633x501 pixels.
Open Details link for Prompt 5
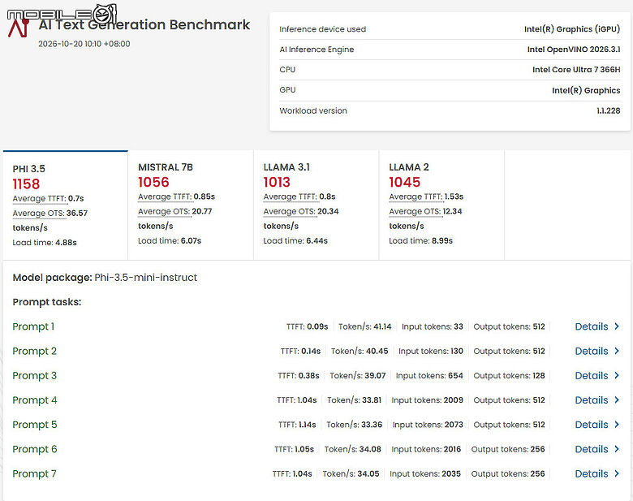tap(592, 425)
